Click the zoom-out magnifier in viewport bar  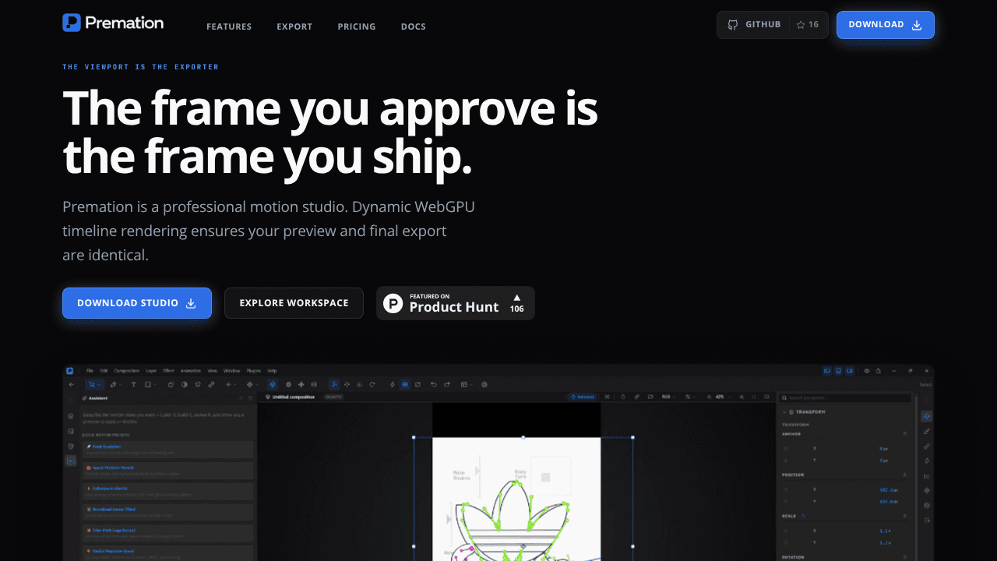click(x=709, y=397)
